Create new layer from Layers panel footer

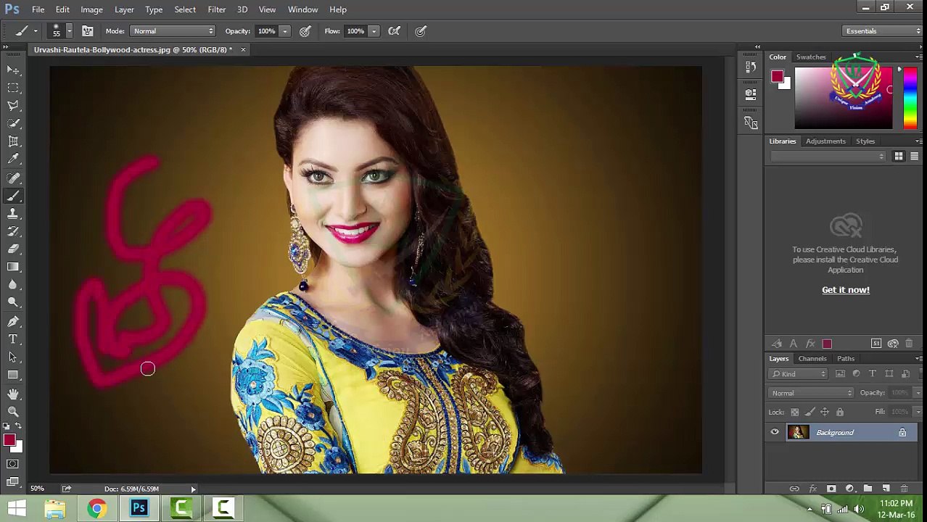point(886,489)
